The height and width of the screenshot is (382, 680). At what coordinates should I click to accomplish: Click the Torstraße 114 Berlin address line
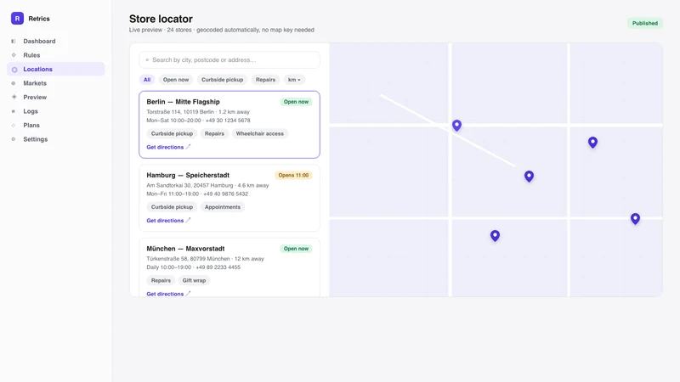[x=198, y=112]
